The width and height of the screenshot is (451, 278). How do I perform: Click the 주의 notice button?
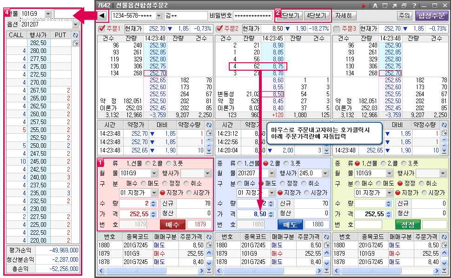405,15
